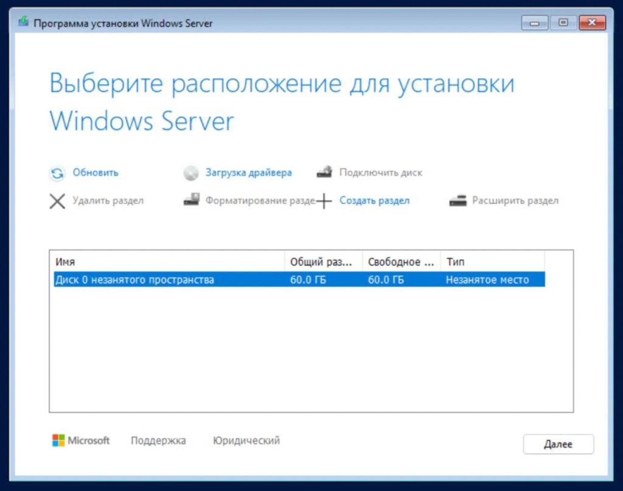Open the Поддержка link

pos(158,441)
